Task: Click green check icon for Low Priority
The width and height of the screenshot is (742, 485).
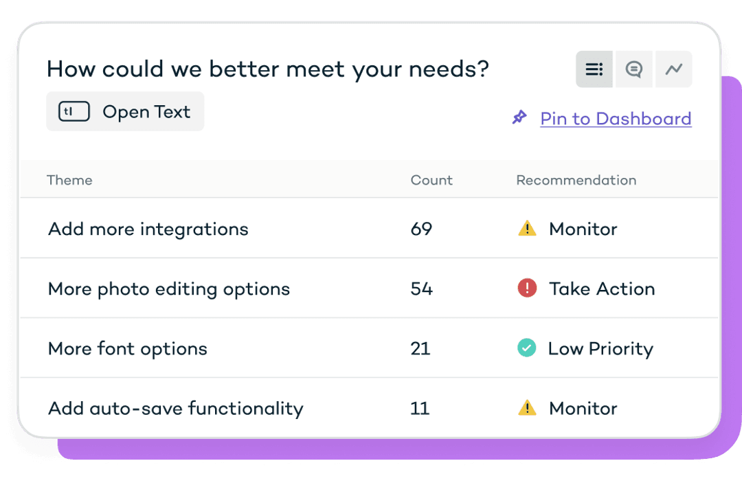Action: [x=526, y=348]
